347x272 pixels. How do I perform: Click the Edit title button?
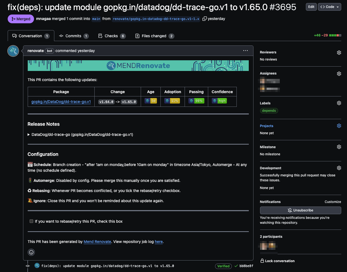(x=311, y=7)
